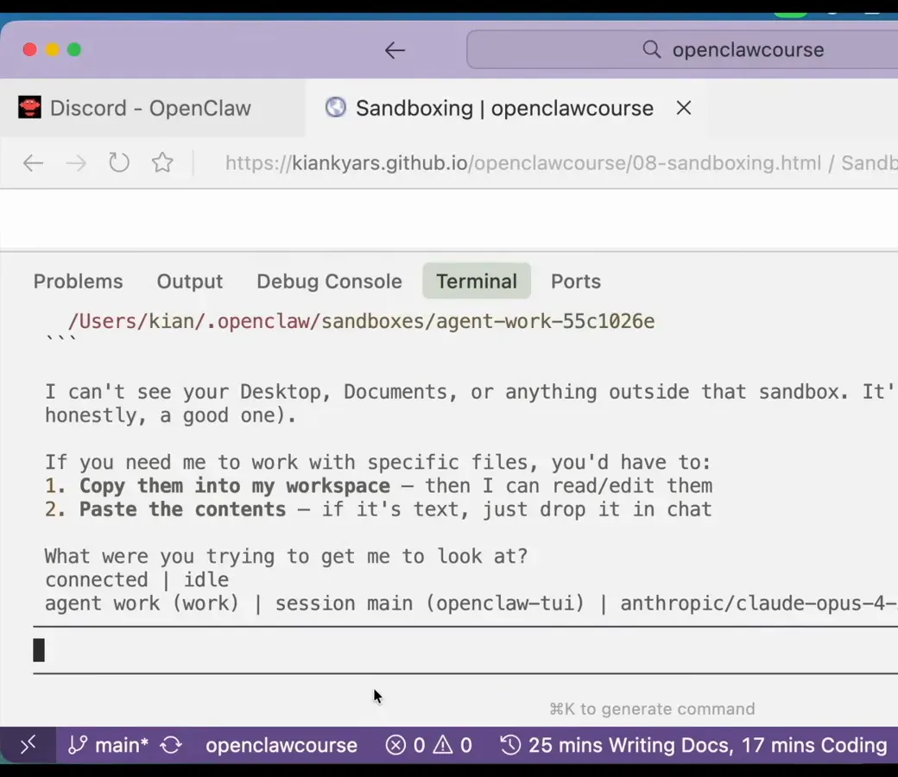
Task: Bookmark the page with the star icon
Action: click(162, 162)
